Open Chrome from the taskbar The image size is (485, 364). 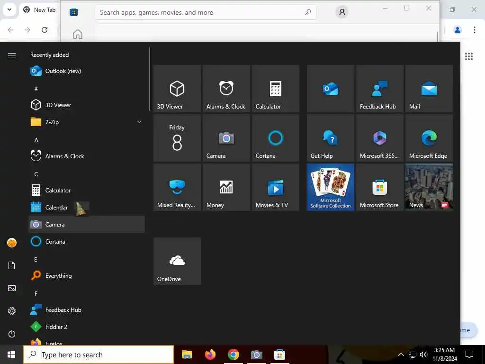(x=233, y=355)
